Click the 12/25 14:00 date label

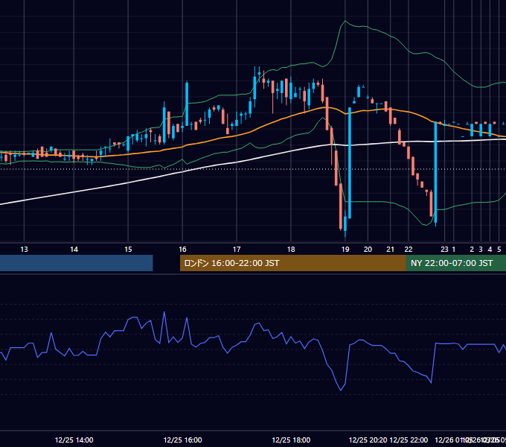click(x=74, y=440)
